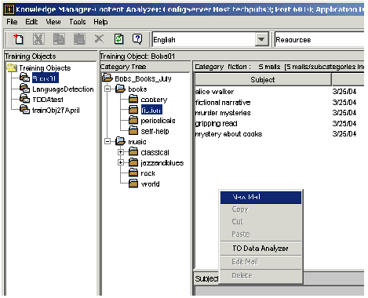Viewport: 368px width, 298px height.
Task: Expand the classical tree node
Action: (121, 152)
